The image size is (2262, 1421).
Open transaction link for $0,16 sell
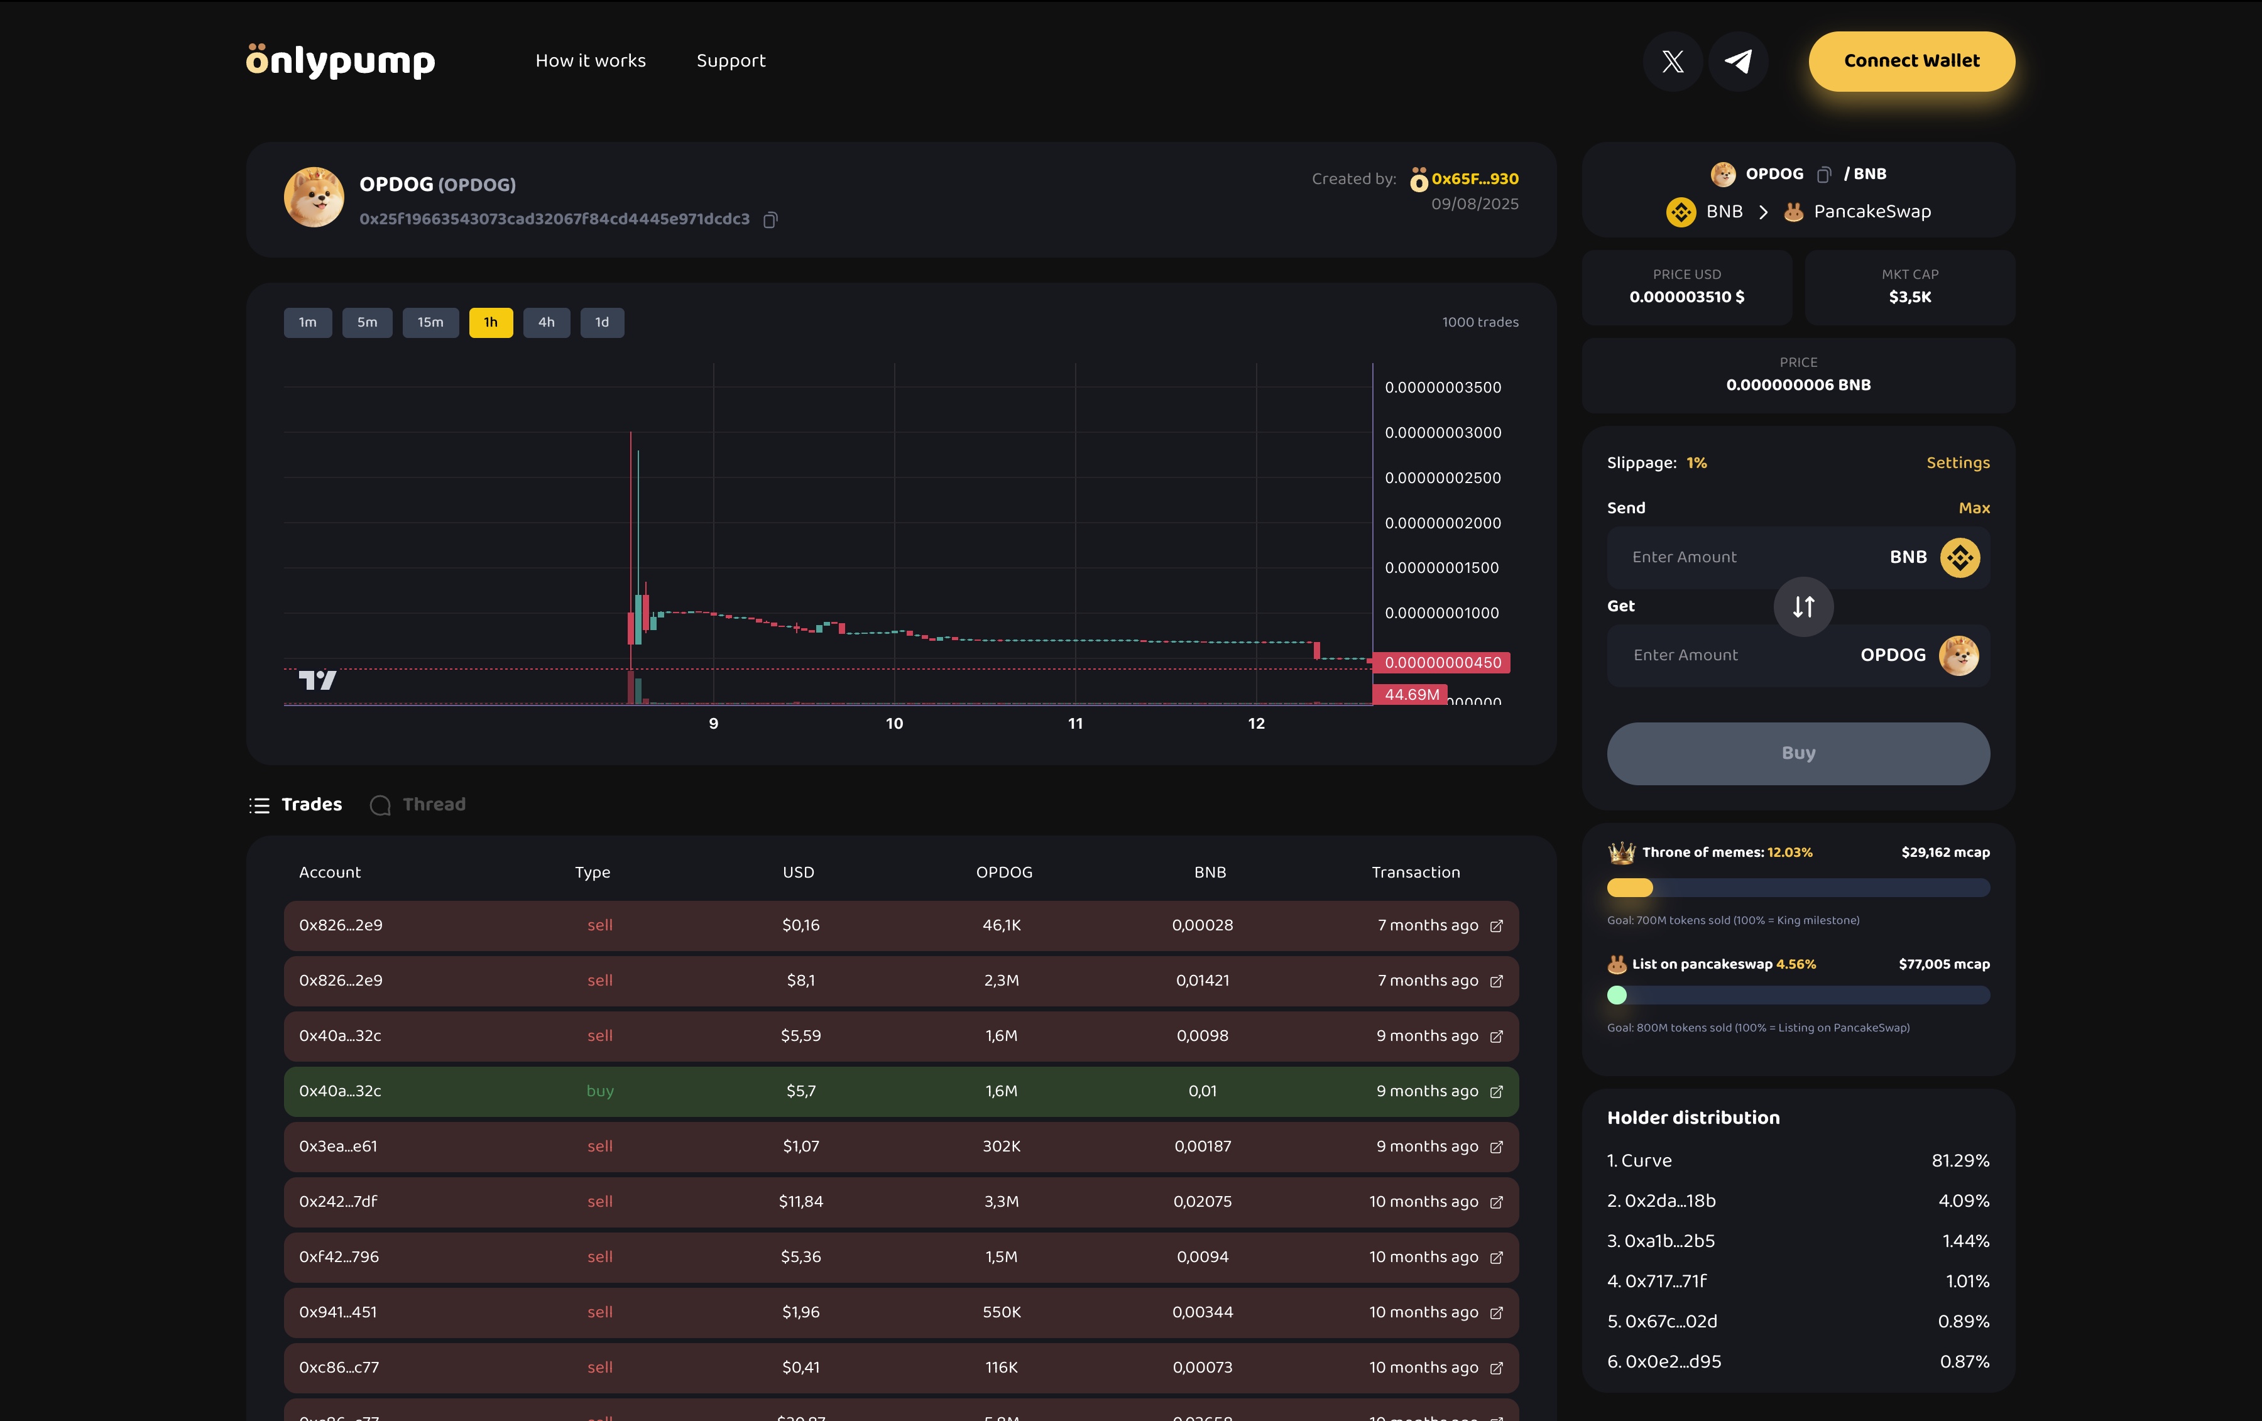pos(1497,926)
